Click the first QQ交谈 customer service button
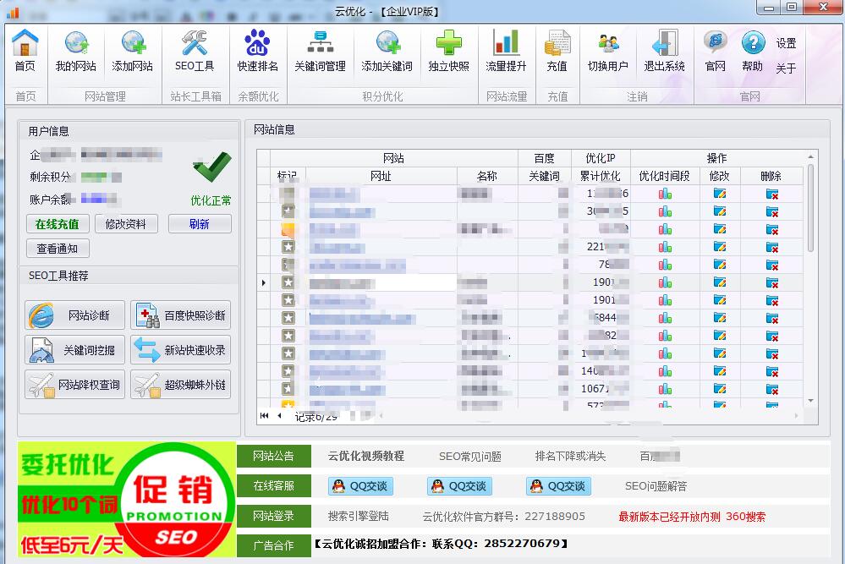This screenshot has width=845, height=564. point(359,486)
